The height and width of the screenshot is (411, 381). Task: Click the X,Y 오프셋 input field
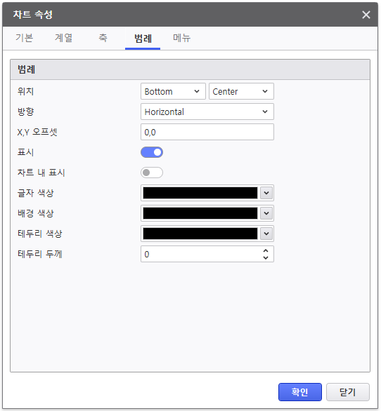pos(207,132)
